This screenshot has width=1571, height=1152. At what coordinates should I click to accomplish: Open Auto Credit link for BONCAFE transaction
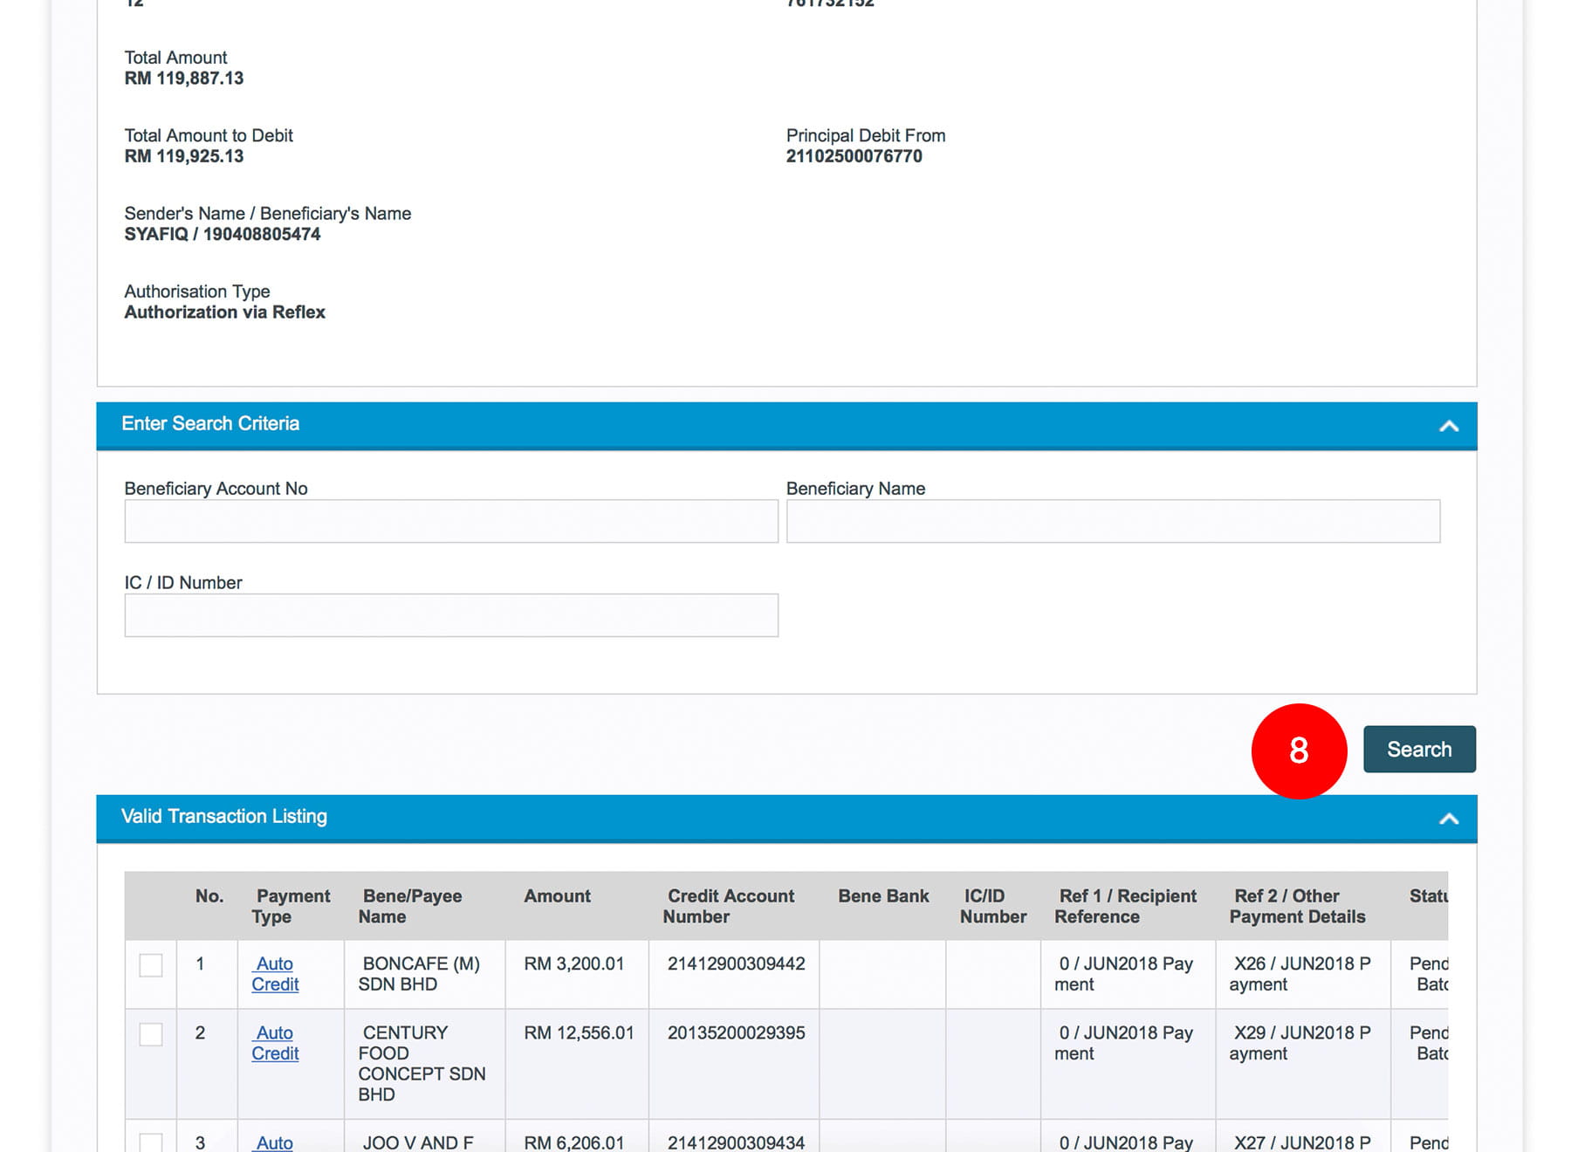coord(275,974)
